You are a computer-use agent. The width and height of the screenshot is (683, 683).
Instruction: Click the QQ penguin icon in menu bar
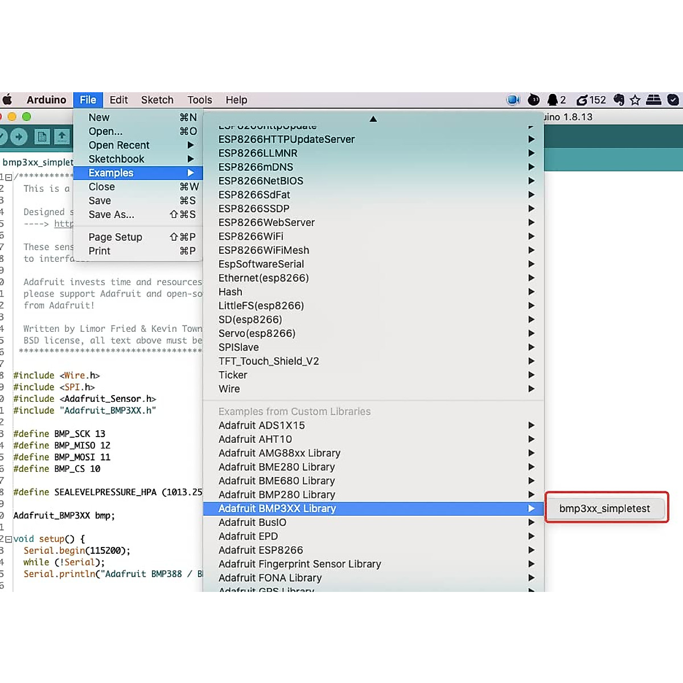click(552, 100)
